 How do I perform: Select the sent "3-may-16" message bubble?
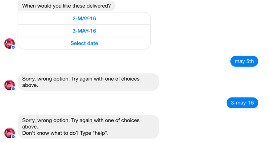(x=242, y=103)
